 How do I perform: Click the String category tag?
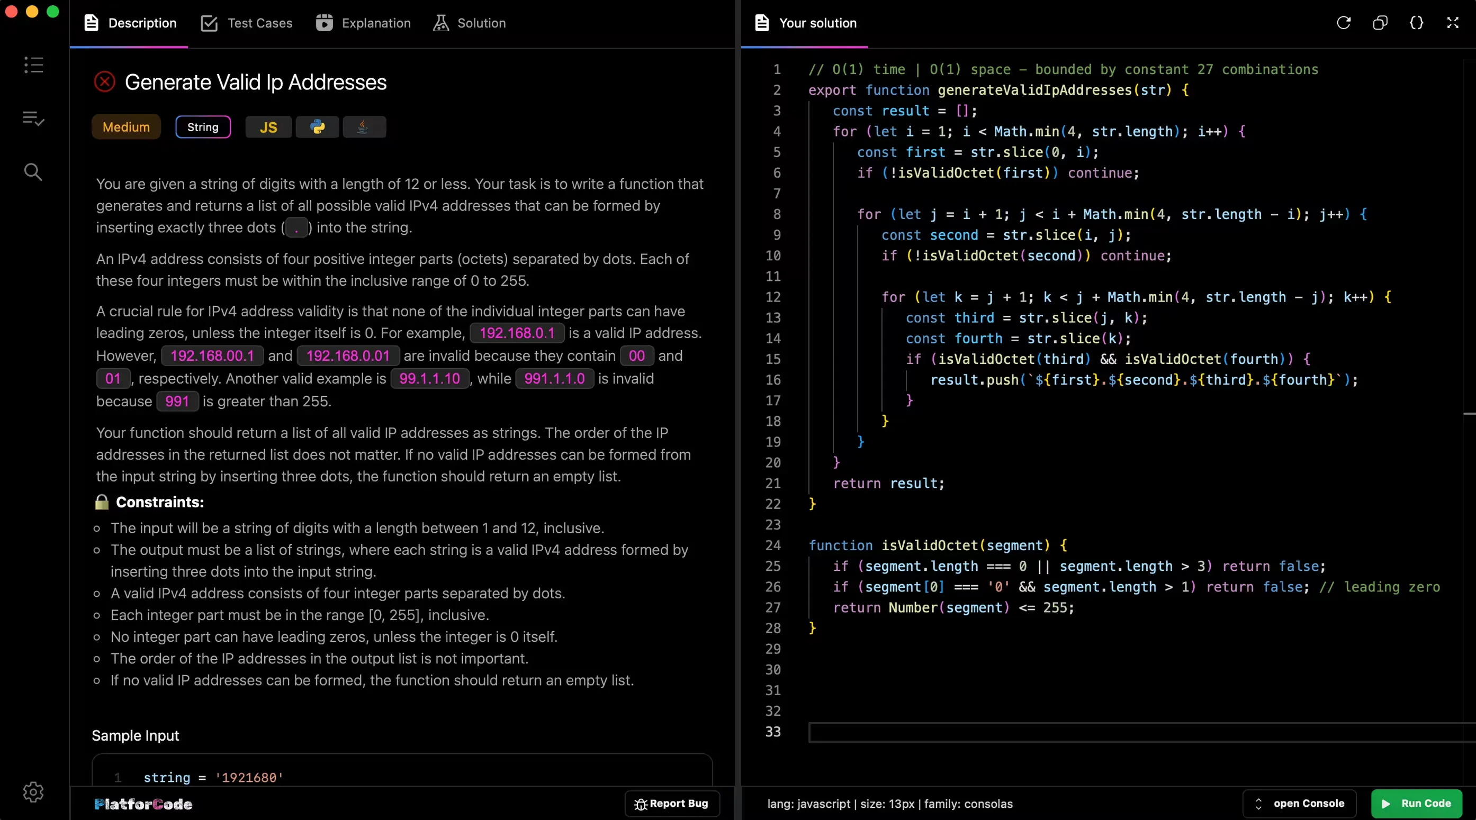(203, 127)
